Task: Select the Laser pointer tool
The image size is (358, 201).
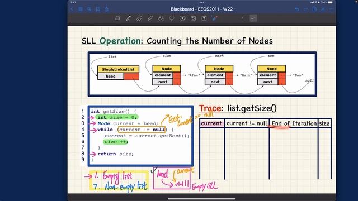Action: pyautogui.click(x=215, y=18)
